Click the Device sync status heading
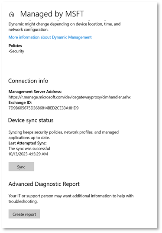The image size is (162, 233). click(31, 120)
